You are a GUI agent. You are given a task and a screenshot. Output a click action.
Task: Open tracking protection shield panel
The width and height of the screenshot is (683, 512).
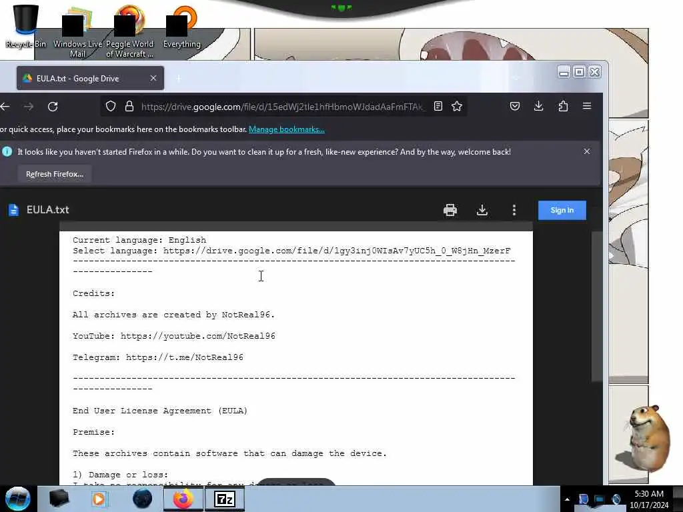coord(111,106)
